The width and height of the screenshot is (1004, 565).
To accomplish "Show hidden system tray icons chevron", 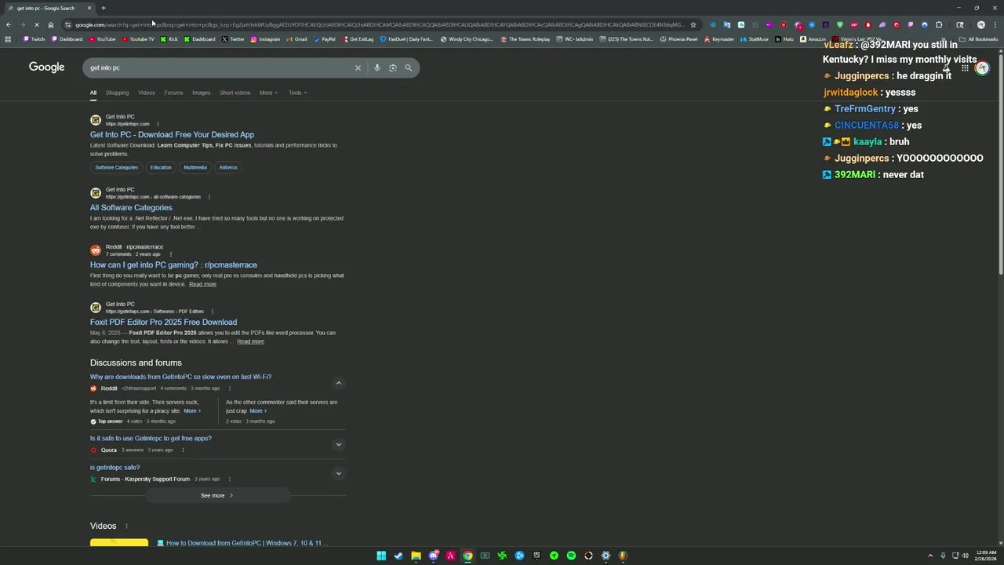I will coord(930,556).
